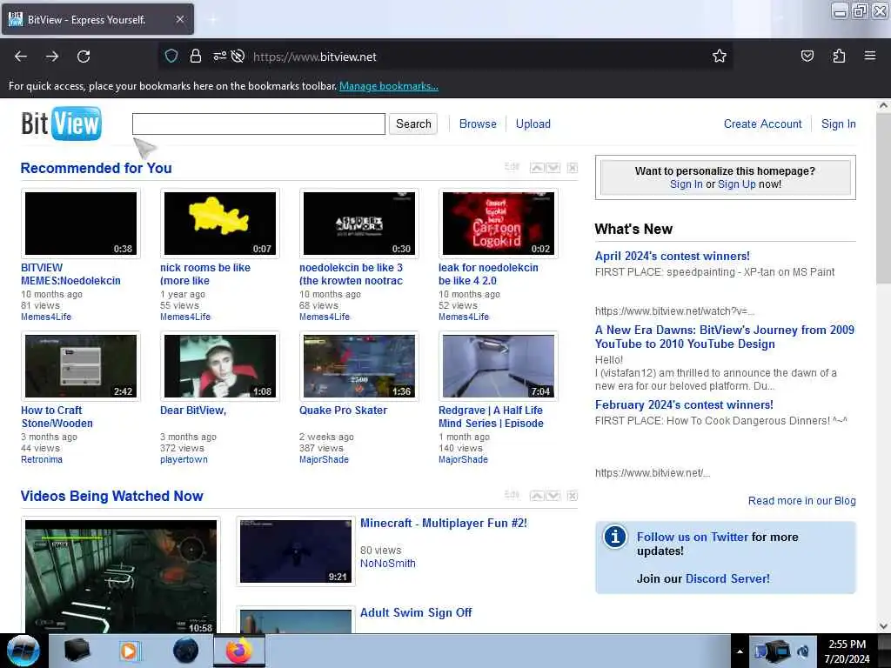The image size is (891, 668).
Task: Open Adult Swim Sign Off video
Action: point(416,612)
